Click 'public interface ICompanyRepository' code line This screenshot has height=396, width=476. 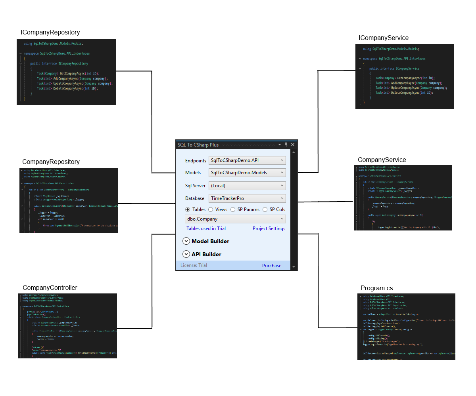pos(59,63)
